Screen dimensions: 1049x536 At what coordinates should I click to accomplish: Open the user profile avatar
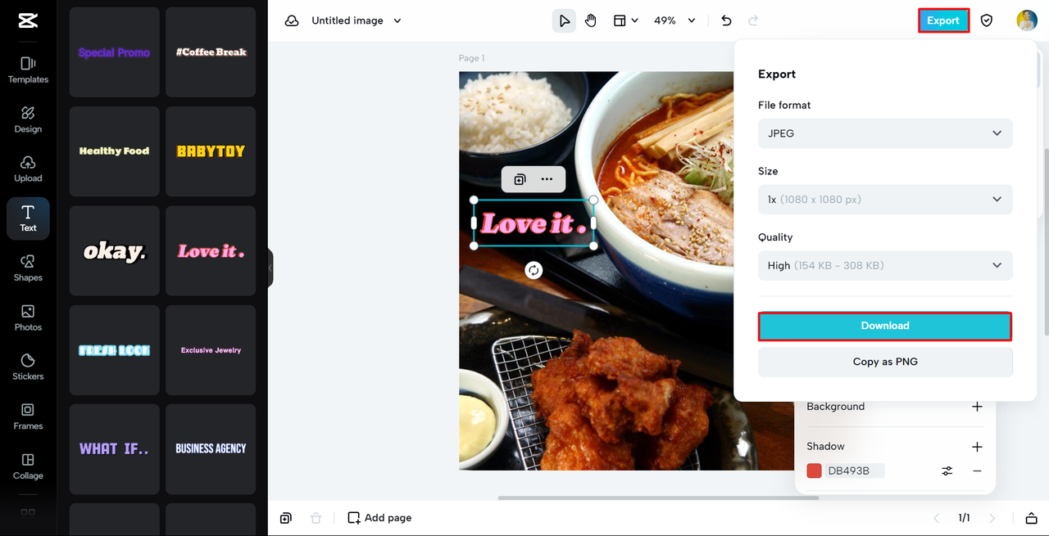click(1027, 20)
